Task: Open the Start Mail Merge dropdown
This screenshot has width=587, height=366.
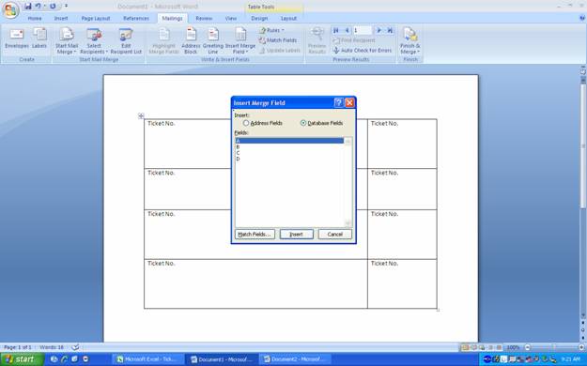Action: pos(67,40)
